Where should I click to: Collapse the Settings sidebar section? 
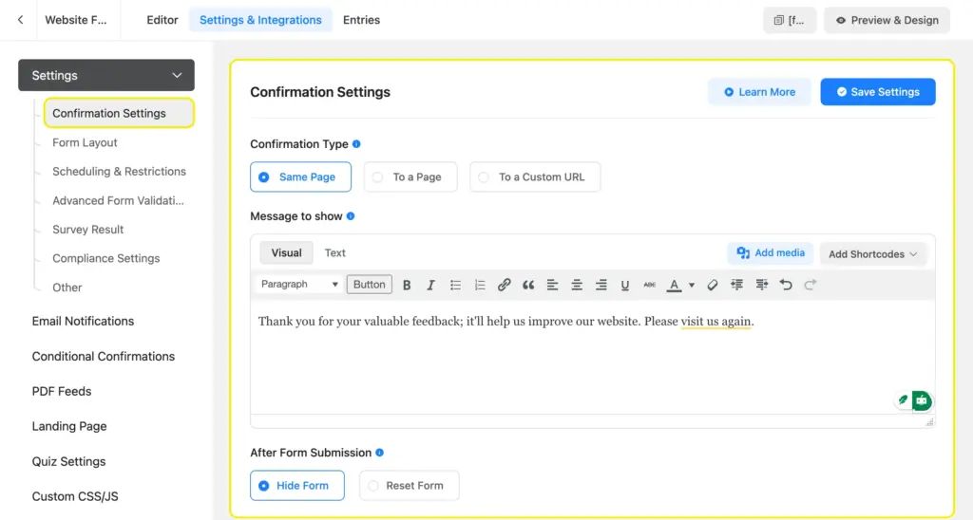(x=106, y=75)
